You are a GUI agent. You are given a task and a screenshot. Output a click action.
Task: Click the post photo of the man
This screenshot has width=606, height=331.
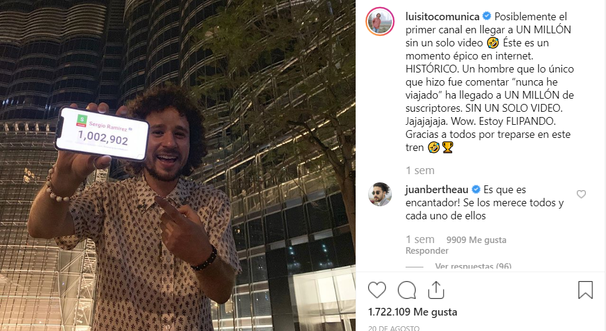178,165
